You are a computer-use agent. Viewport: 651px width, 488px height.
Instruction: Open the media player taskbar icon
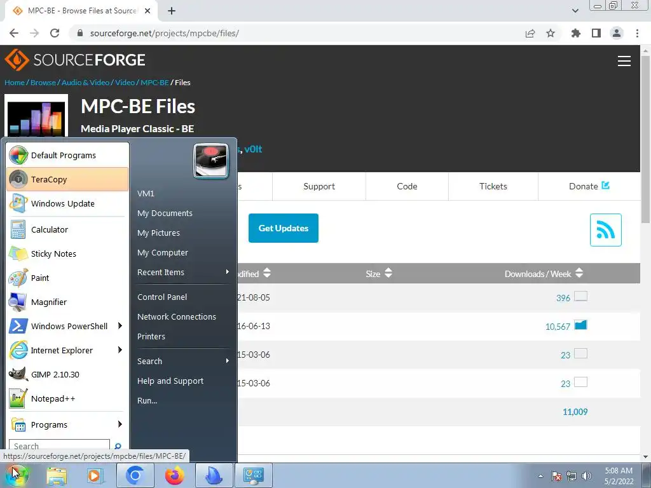95,475
